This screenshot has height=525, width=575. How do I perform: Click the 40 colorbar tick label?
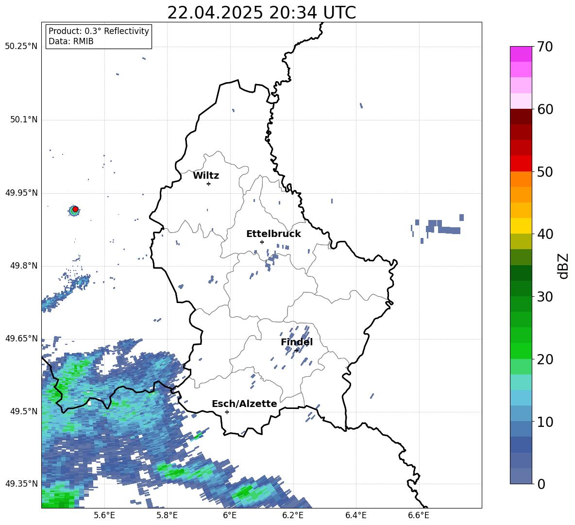point(545,234)
